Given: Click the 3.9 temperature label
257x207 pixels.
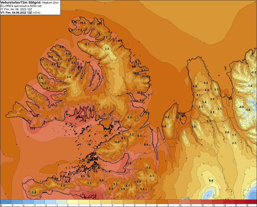Looking at the screenshot, I should click(69, 77).
